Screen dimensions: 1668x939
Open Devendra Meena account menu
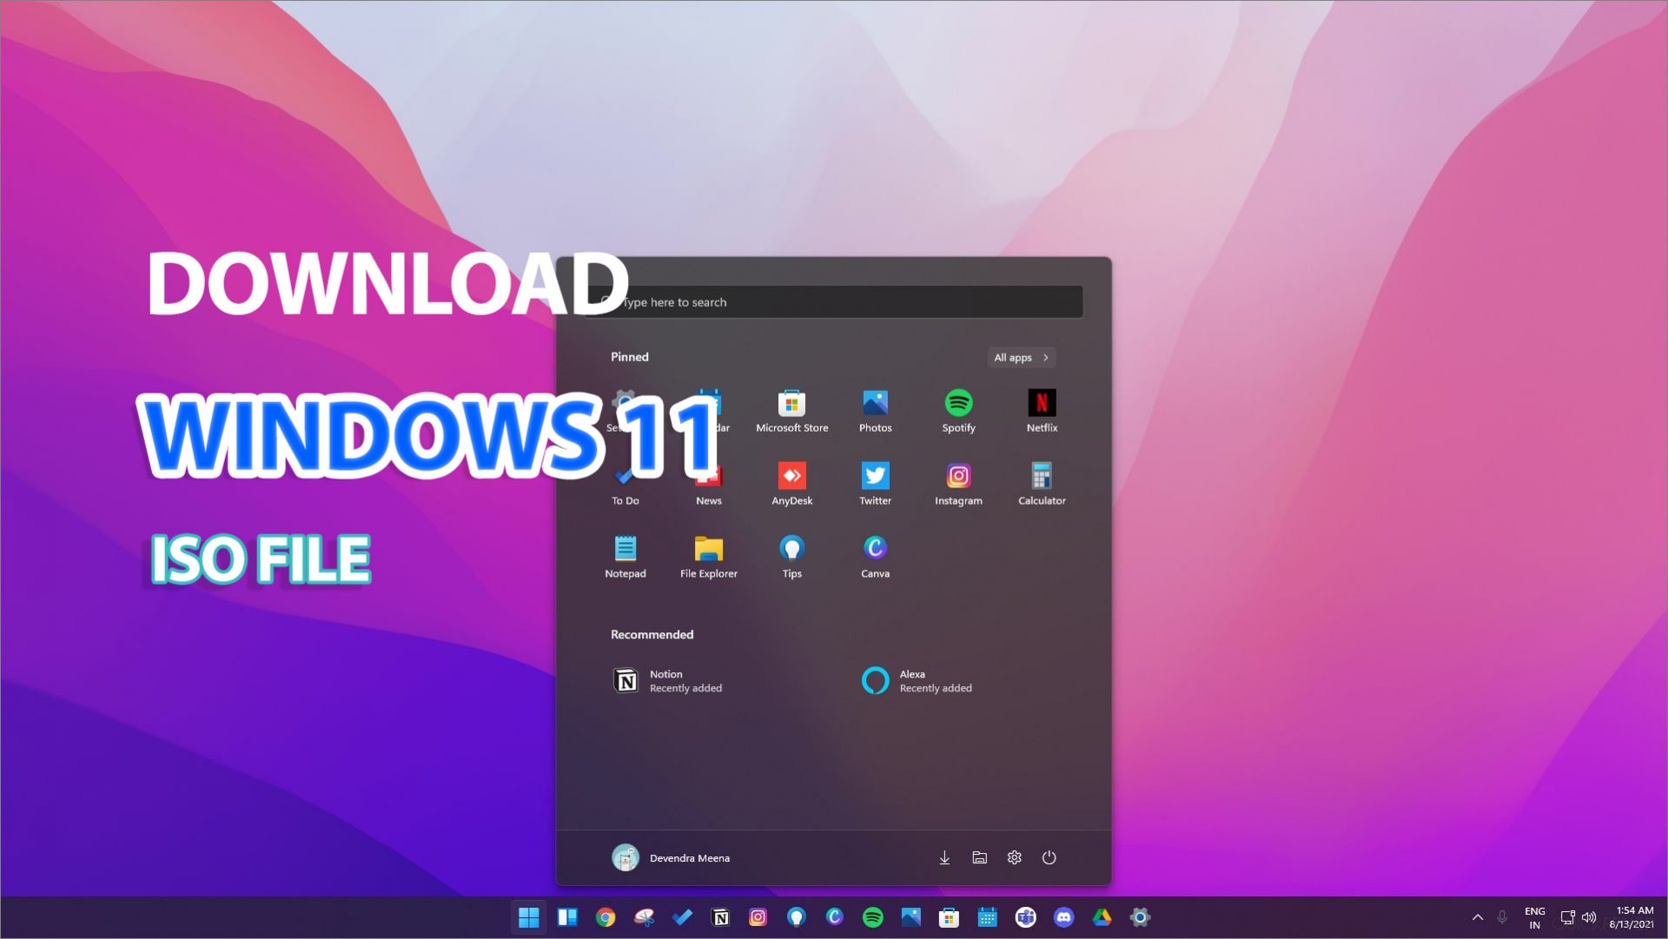[671, 857]
